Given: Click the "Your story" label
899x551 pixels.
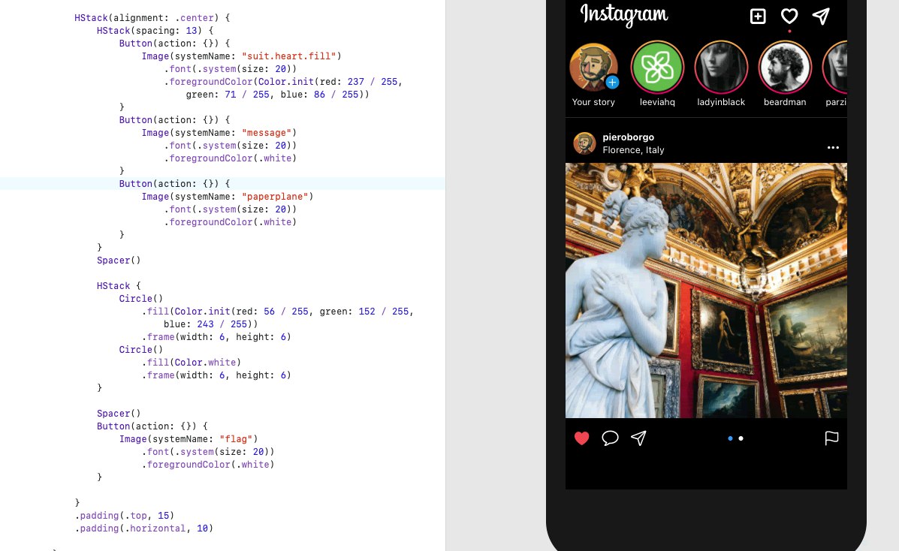Looking at the screenshot, I should coord(593,102).
